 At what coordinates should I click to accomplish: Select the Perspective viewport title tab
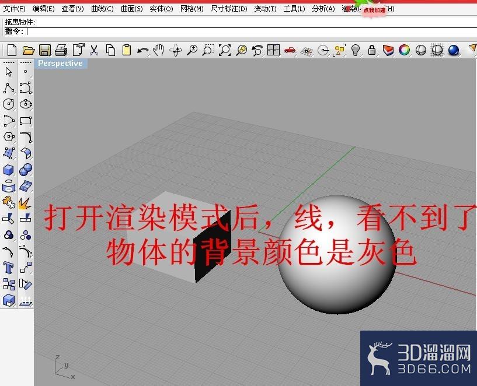[x=60, y=63]
